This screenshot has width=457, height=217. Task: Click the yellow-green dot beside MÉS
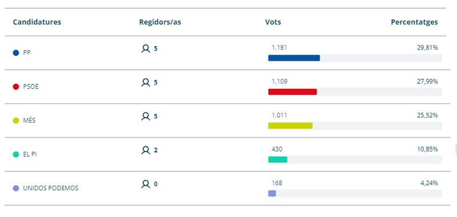click(16, 121)
